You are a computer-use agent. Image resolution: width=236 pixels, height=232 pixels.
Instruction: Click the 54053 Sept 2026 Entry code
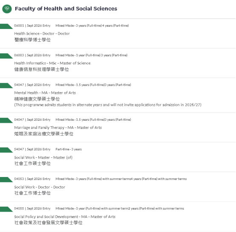point(32,179)
